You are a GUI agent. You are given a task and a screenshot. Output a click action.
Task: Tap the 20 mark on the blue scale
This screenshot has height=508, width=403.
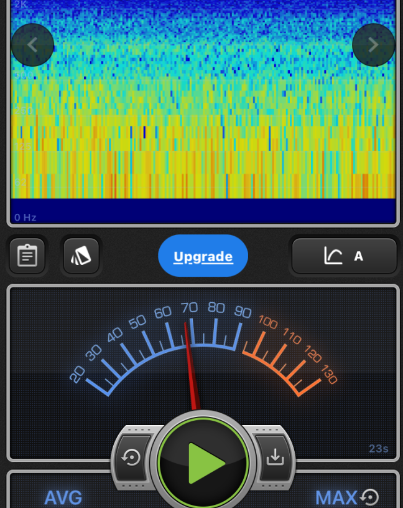(x=77, y=374)
